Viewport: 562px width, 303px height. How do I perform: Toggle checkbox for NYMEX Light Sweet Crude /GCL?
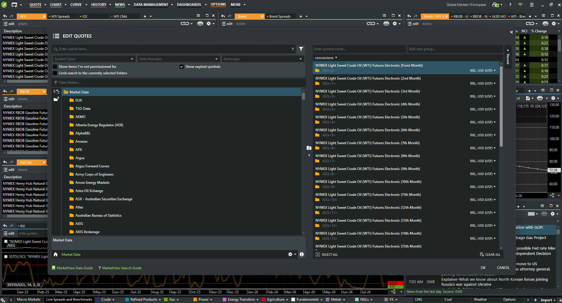point(6,241)
